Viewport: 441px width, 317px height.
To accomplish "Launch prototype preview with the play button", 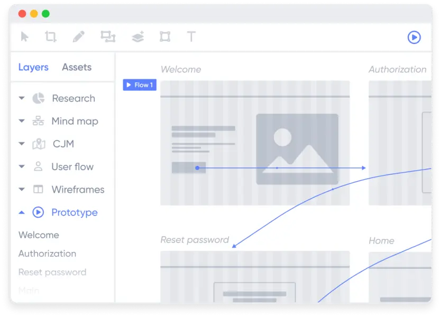I will 414,38.
